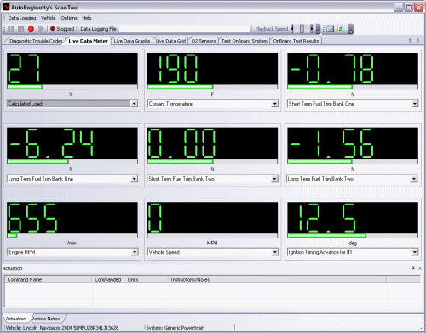The height and width of the screenshot is (333, 426).
Task: Open Long Term Fuel Trim Bank One dropdown
Action: coord(135,179)
